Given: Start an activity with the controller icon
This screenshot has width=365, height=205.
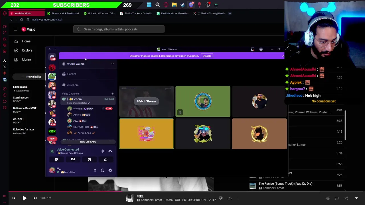Looking at the screenshot, I should click(x=89, y=160).
